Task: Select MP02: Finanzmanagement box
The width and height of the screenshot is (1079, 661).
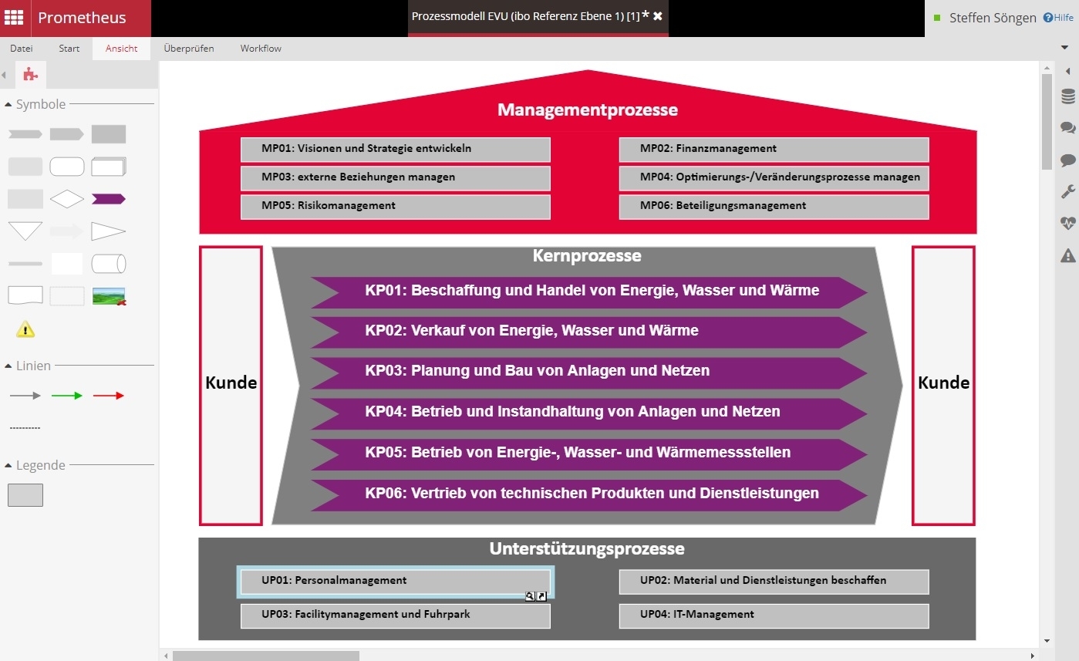Action: click(x=774, y=150)
